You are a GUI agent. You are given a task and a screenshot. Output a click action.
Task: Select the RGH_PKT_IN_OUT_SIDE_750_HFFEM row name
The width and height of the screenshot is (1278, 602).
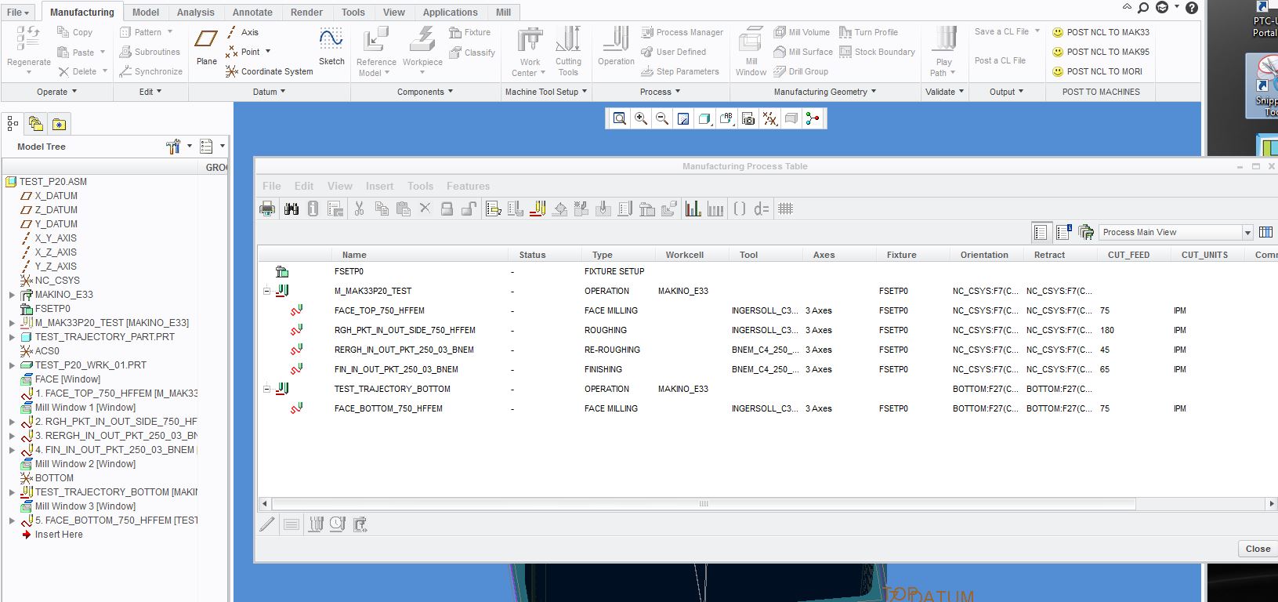(x=404, y=330)
